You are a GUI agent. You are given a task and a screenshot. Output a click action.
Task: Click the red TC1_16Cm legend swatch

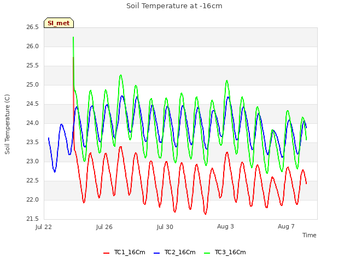pos(107,253)
